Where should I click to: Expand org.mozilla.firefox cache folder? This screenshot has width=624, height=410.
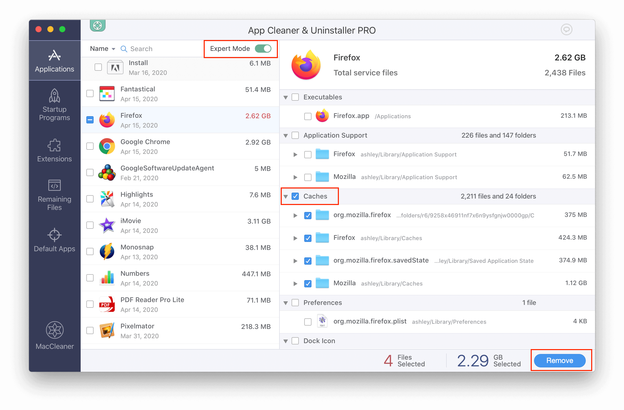coord(295,215)
